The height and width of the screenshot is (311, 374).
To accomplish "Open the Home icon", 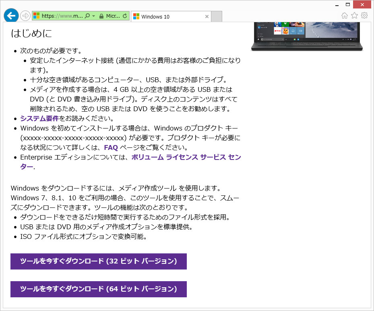I will pos(345,16).
